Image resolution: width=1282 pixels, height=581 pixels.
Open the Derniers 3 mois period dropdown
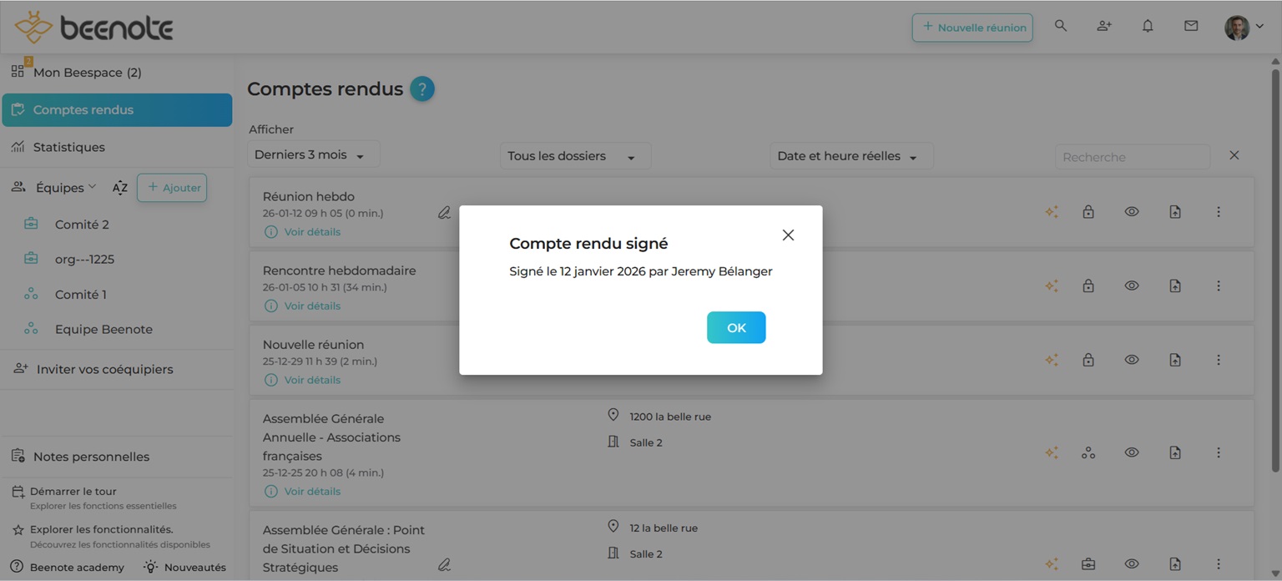click(x=313, y=154)
